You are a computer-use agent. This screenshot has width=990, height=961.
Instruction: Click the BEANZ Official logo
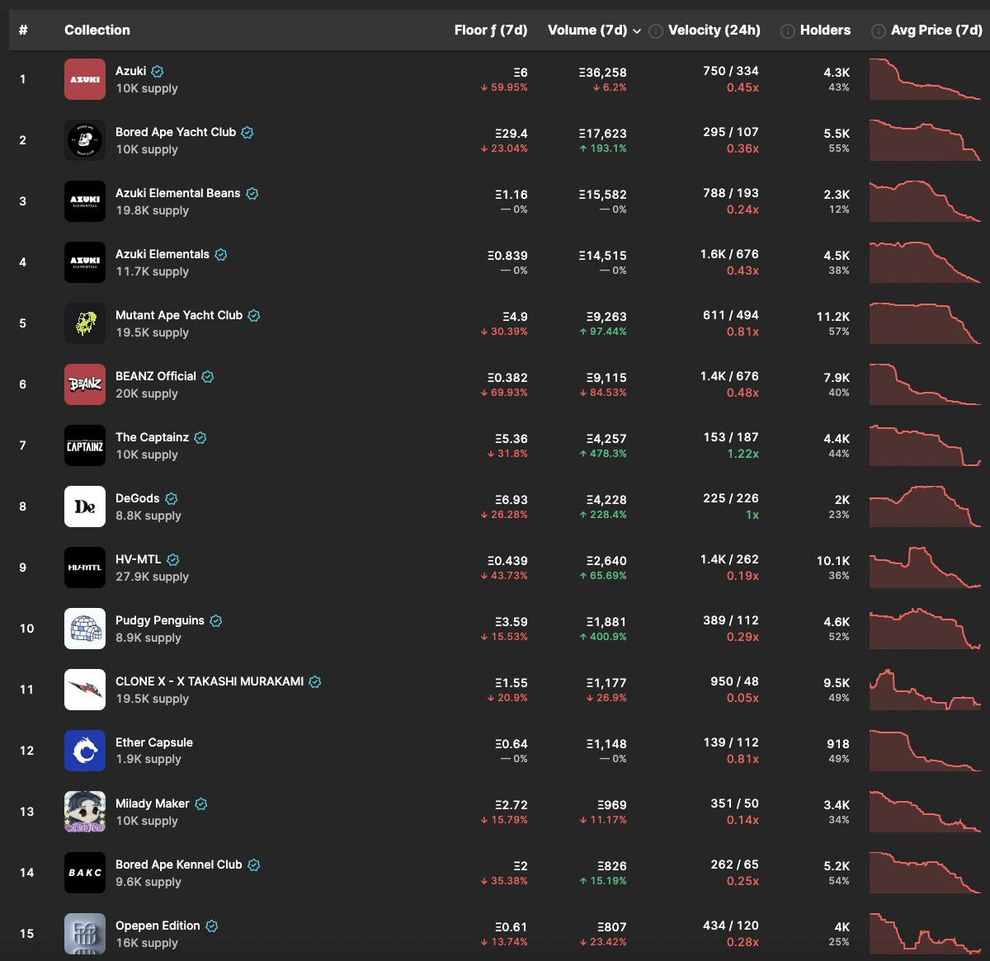pyautogui.click(x=85, y=384)
